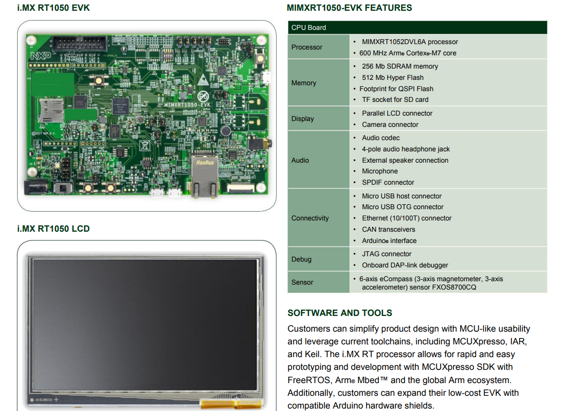Click "JTAG connector" bullet
This screenshot has width=563, height=411.
[386, 254]
